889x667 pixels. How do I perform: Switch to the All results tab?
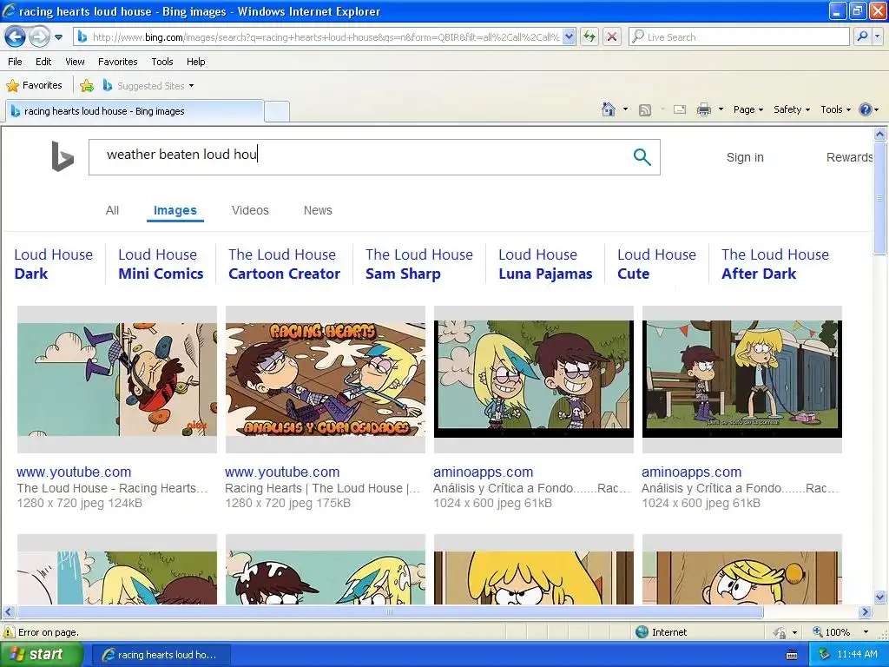coord(112,210)
